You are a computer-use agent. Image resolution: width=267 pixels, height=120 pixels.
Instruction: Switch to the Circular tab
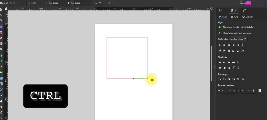(247, 17)
